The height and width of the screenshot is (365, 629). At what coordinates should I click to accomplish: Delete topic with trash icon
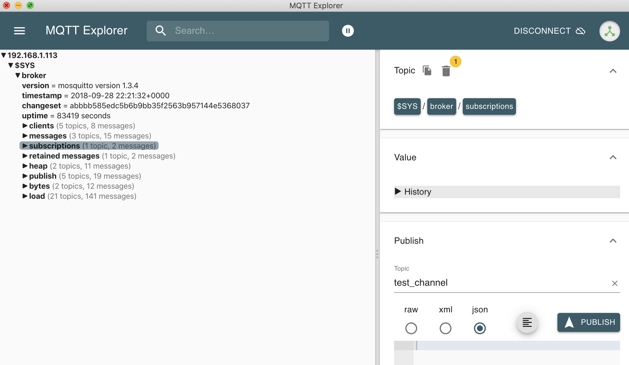click(446, 71)
